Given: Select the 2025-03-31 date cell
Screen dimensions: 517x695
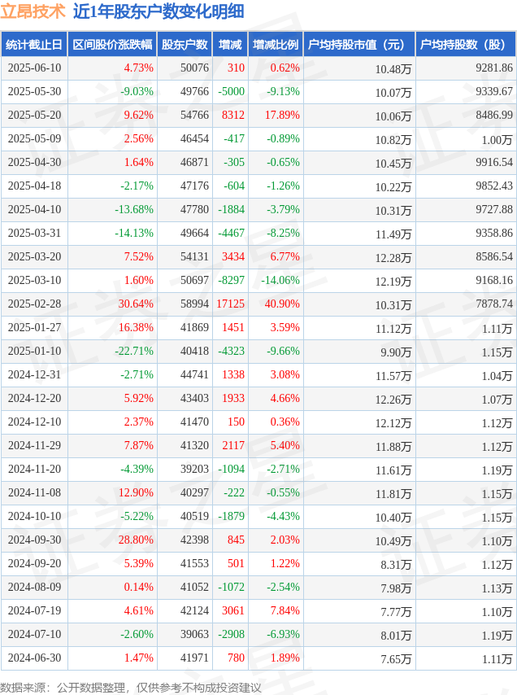Looking at the screenshot, I should (34, 233).
